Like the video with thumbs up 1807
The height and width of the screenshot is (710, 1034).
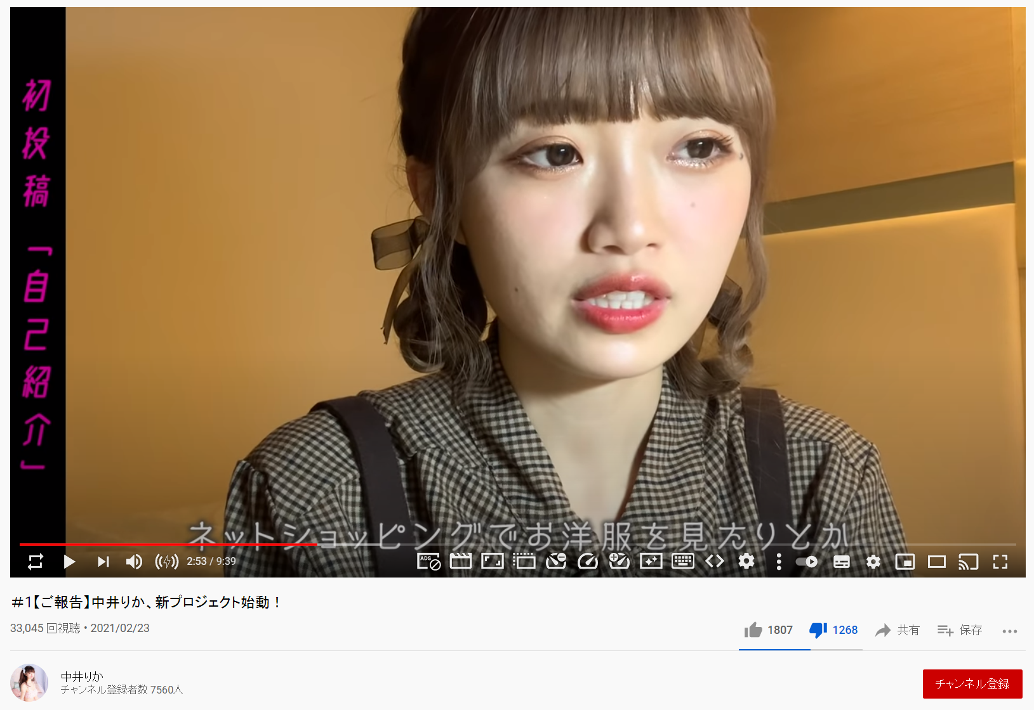pyautogui.click(x=769, y=630)
